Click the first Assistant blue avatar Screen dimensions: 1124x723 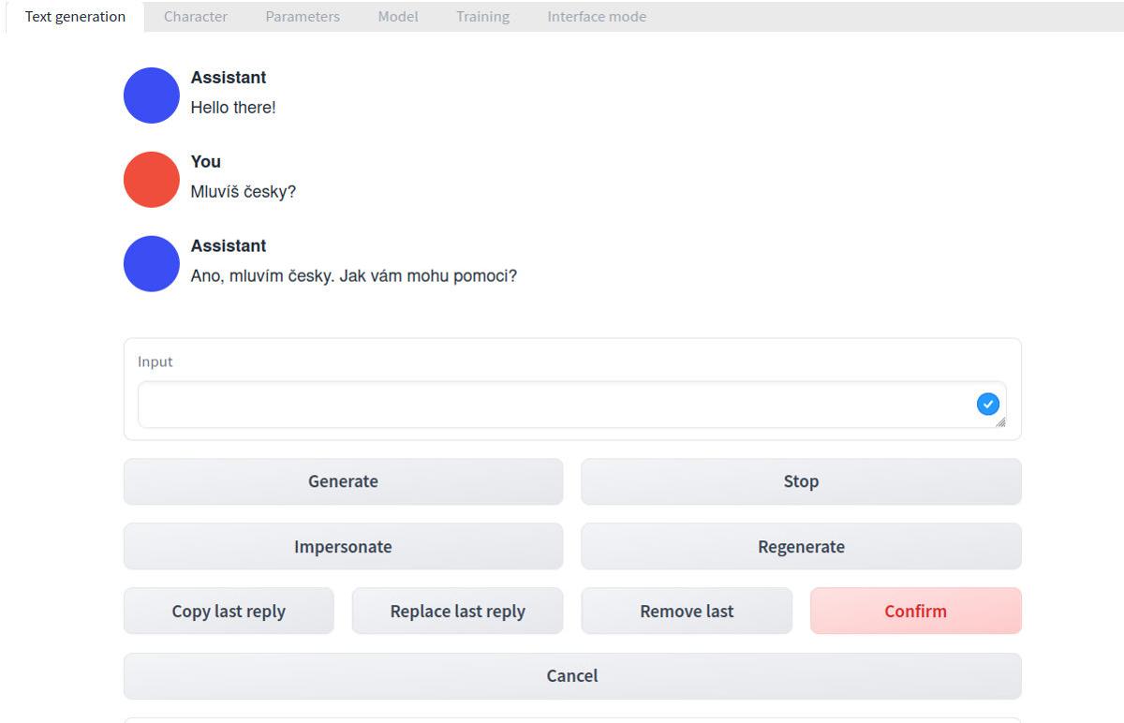(x=152, y=96)
